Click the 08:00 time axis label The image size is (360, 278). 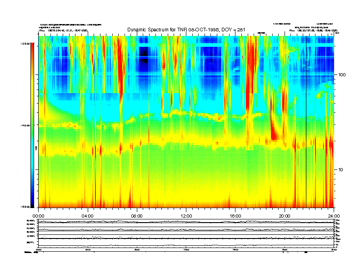[137, 216]
